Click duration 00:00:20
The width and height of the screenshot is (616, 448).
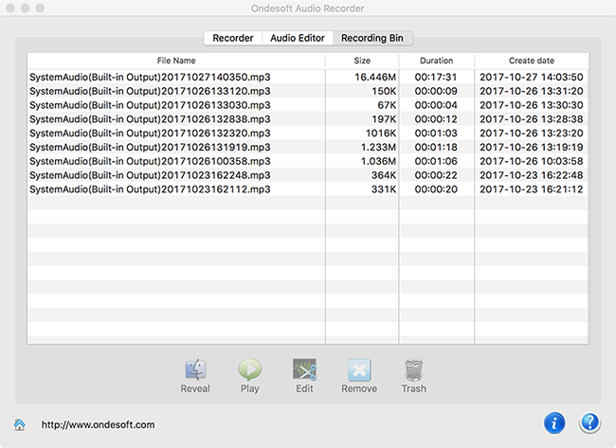436,189
